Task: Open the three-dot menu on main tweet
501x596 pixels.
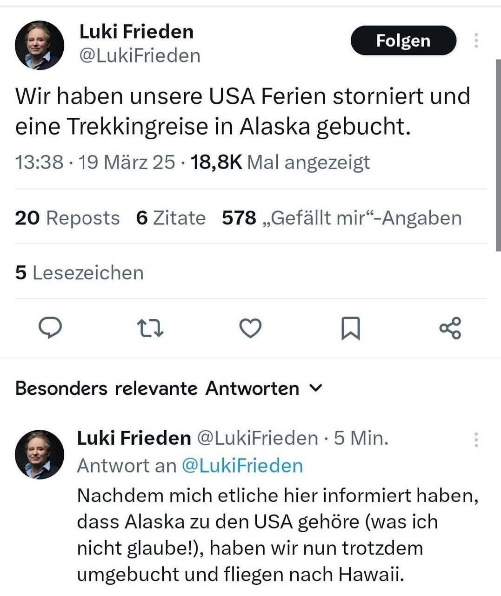Action: [x=476, y=41]
